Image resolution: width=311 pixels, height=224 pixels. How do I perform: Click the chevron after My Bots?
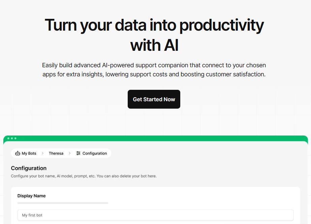[x=42, y=153]
